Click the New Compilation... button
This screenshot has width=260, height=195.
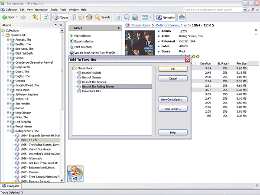[173, 100]
